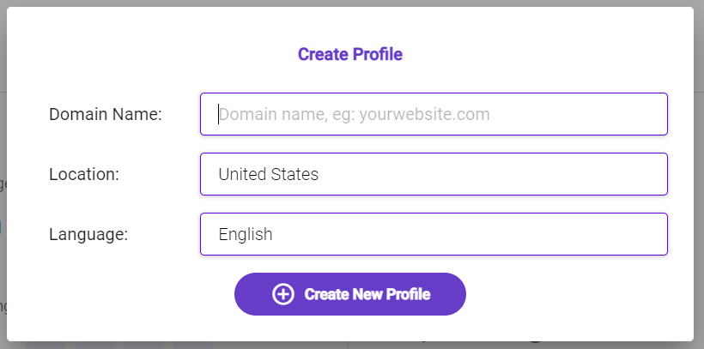
Task: Click the domain name placeholder text
Action: [354, 114]
